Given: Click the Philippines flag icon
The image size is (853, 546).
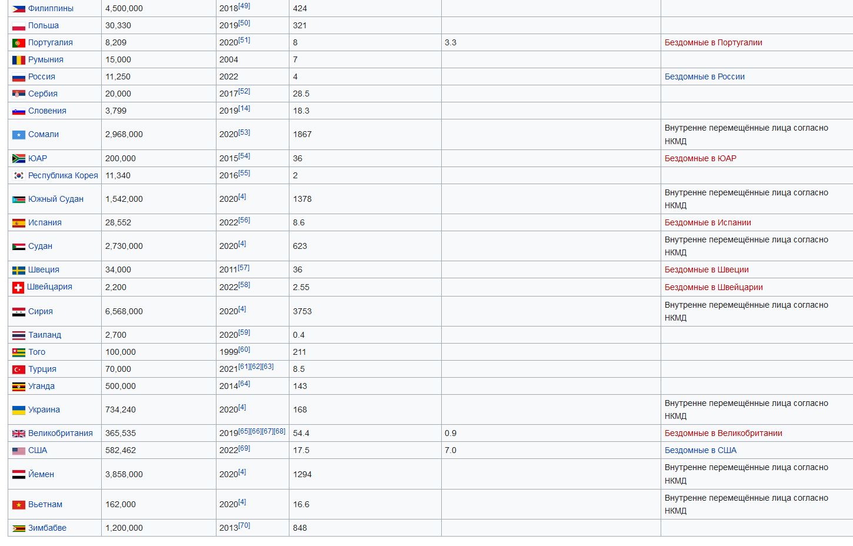Looking at the screenshot, I should coord(19,9).
